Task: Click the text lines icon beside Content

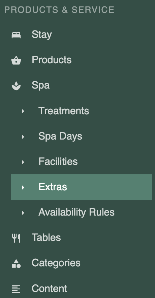Action: click(16, 289)
